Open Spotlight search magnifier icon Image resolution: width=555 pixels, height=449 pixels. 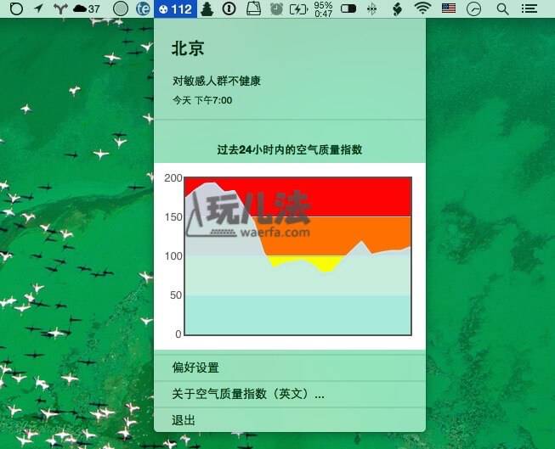502,8
